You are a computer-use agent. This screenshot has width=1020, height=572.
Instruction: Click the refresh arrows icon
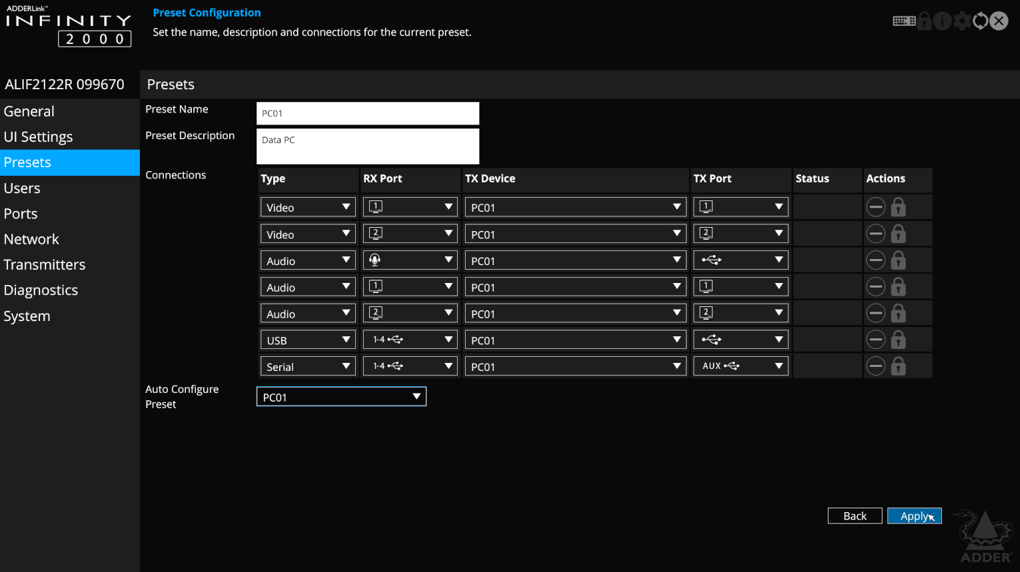[980, 21]
